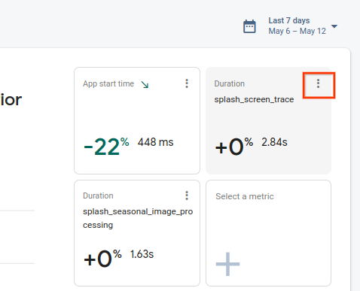Click the plus icon to add metric
Viewport: 360px width, 291px height.
click(227, 264)
